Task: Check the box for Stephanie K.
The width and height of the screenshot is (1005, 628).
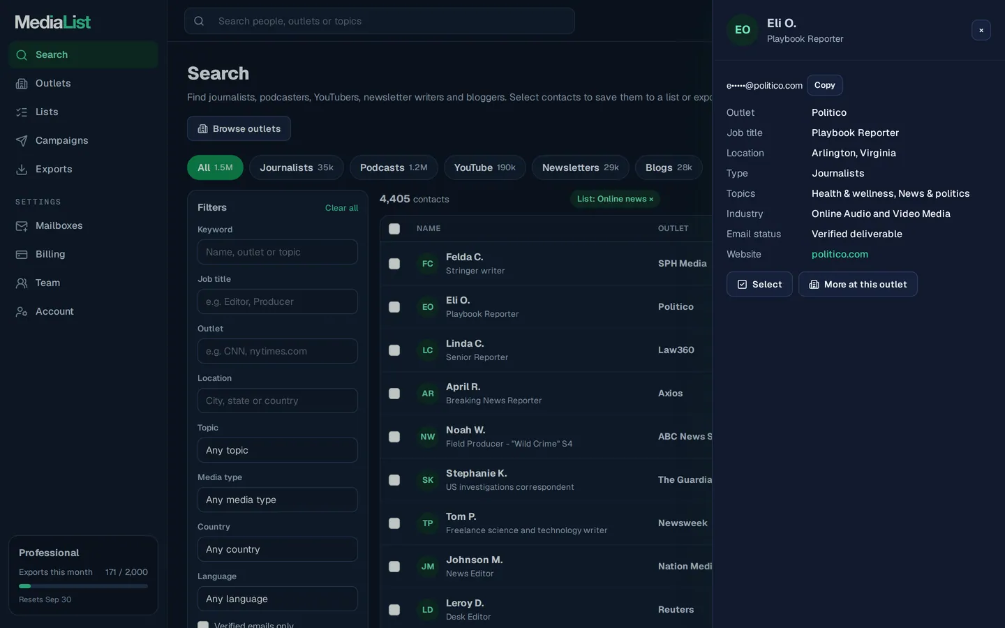Action: pyautogui.click(x=394, y=480)
